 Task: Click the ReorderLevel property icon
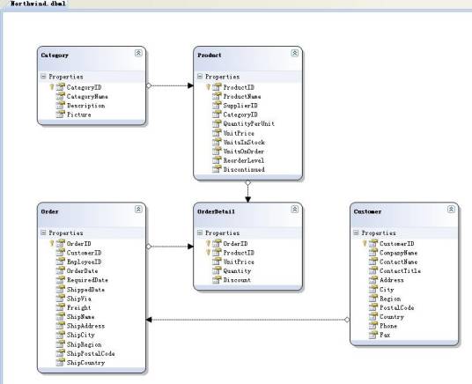217,160
